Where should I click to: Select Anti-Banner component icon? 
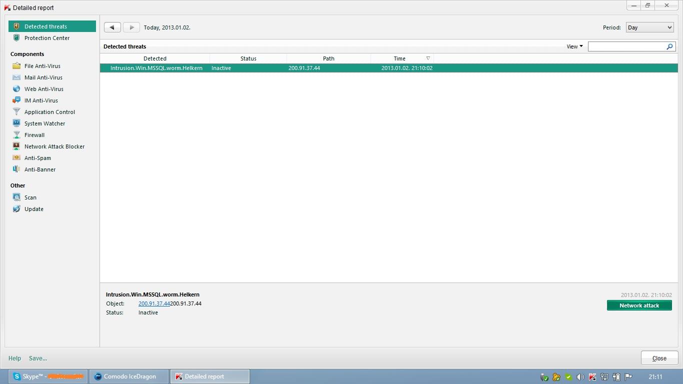coord(16,169)
